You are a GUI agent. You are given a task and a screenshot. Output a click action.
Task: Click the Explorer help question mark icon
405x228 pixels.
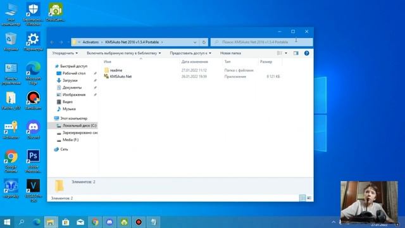(x=306, y=53)
